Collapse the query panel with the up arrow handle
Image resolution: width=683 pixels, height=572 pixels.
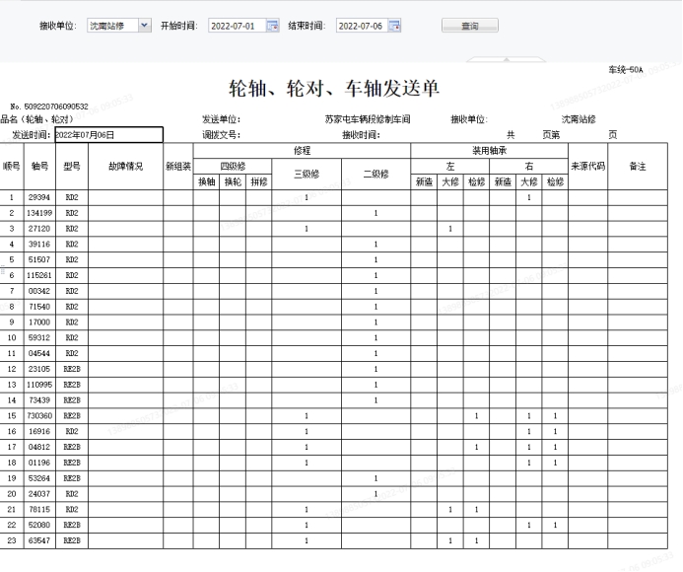click(507, 59)
